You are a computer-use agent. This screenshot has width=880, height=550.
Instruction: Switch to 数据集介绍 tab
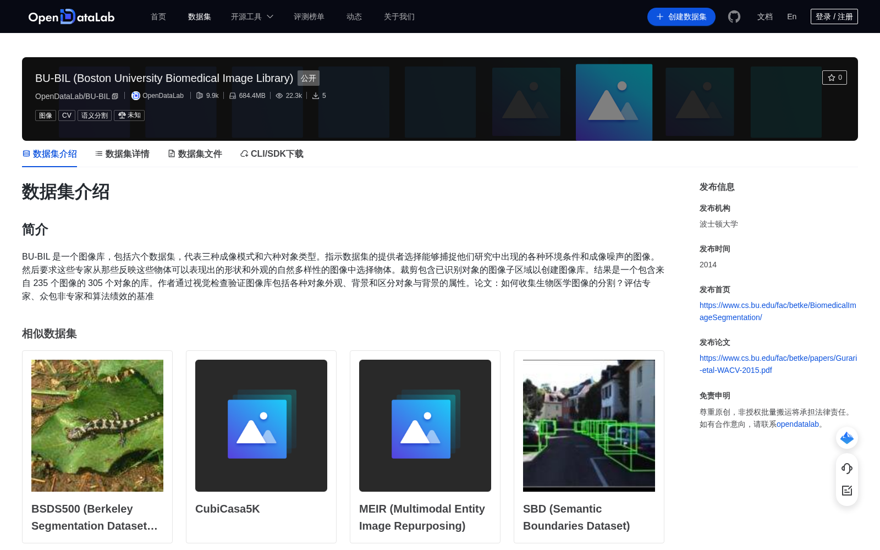click(x=50, y=154)
